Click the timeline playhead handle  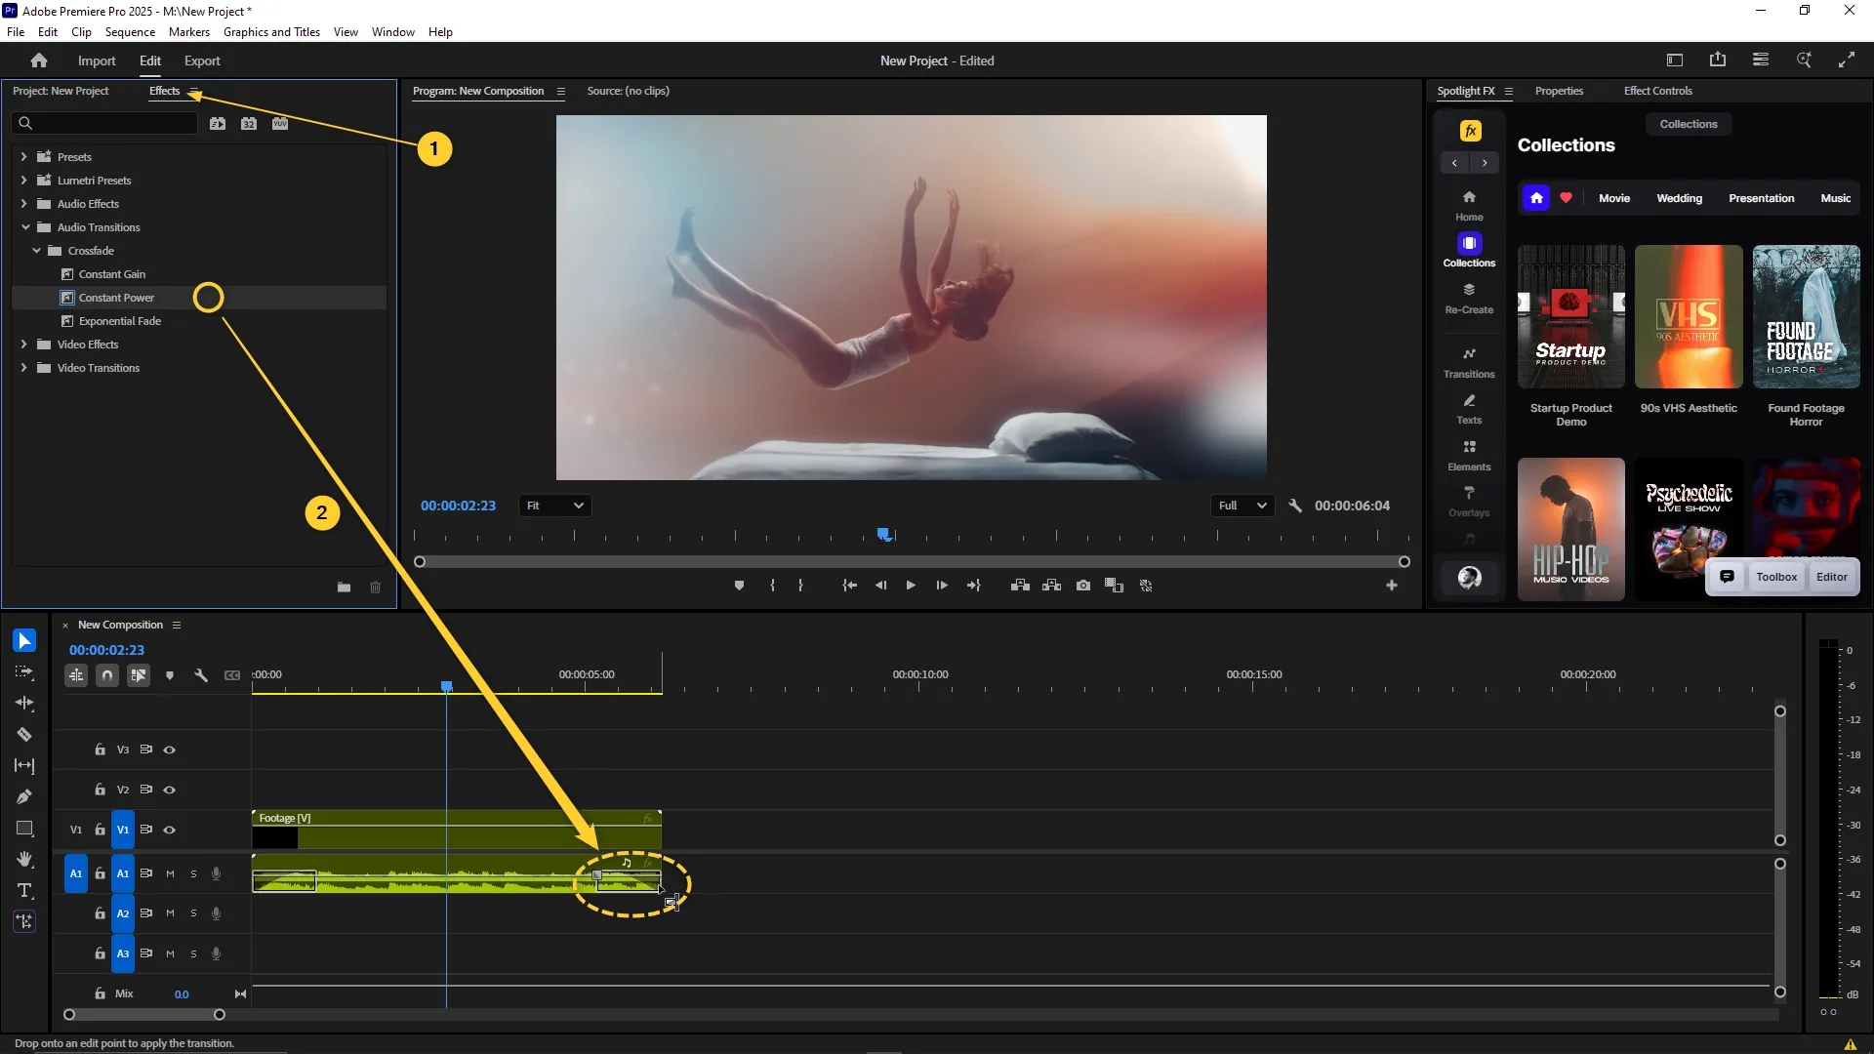pos(447,687)
